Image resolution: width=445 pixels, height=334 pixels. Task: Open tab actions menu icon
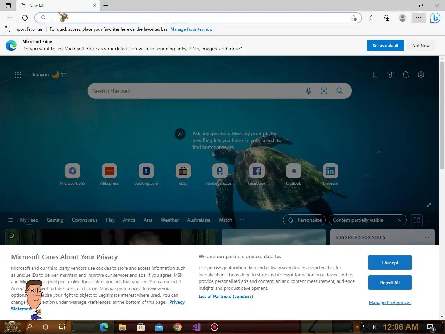click(x=8, y=6)
